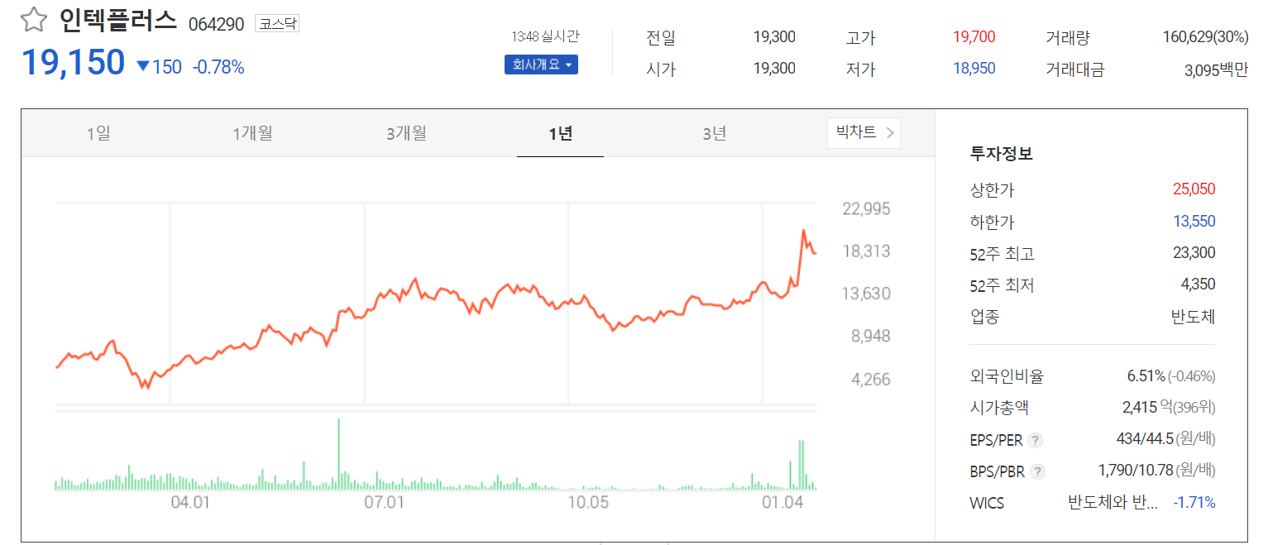Click the stock name 인텍플러스
Image resolution: width=1268 pixels, height=545 pixels.
pos(118,20)
